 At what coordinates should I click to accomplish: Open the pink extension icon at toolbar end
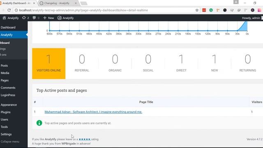pos(259,10)
